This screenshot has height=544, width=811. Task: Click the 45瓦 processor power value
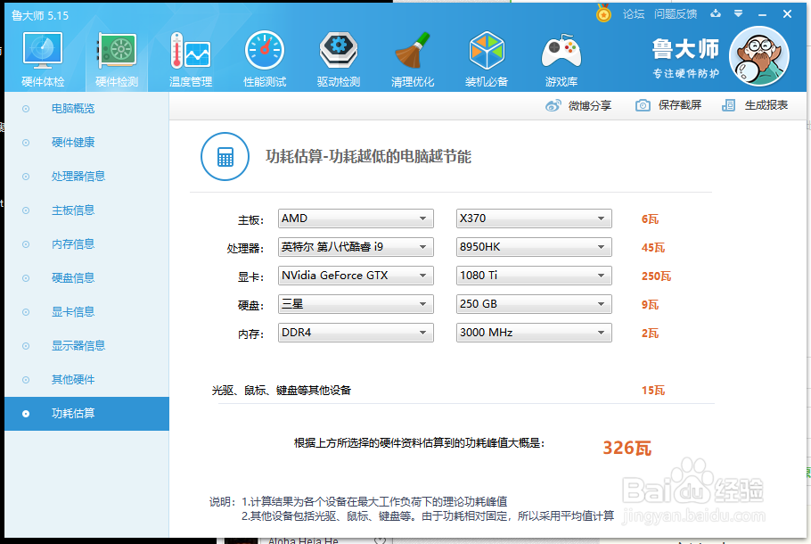click(652, 248)
